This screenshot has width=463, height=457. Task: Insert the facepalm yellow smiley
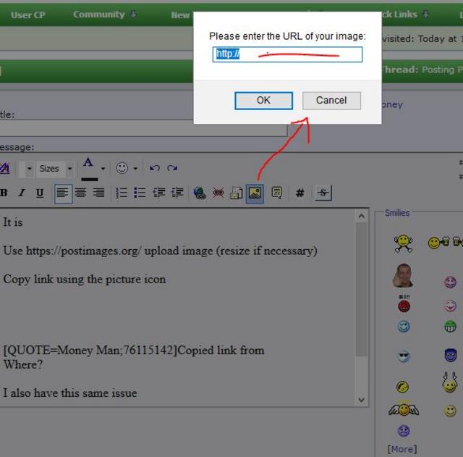(402, 387)
